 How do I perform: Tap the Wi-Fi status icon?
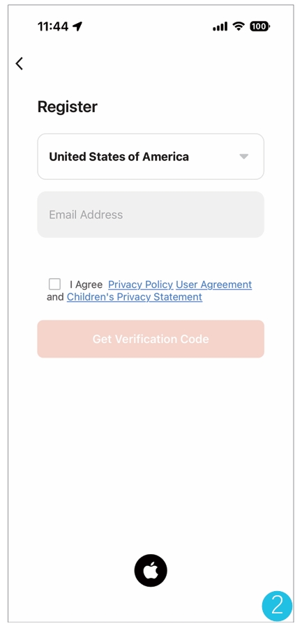[x=239, y=26]
